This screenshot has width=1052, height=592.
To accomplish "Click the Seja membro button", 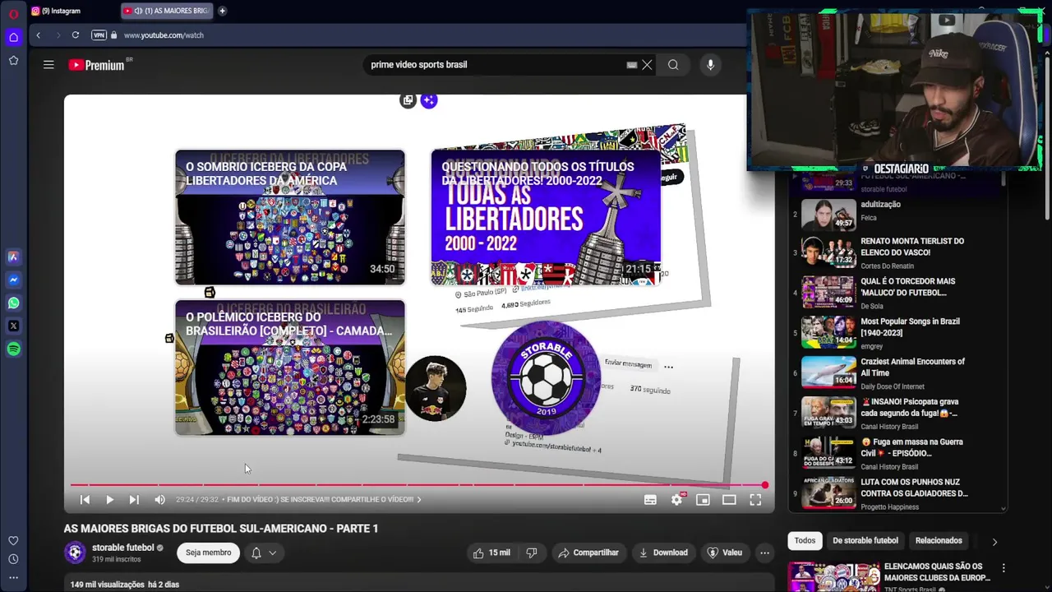I will click(208, 553).
